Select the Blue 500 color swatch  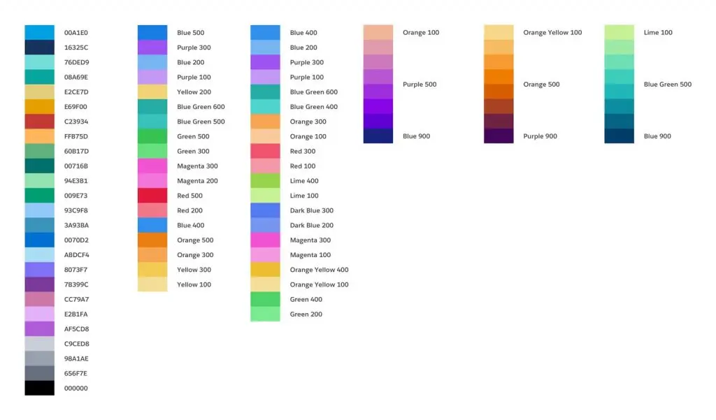[x=152, y=32]
